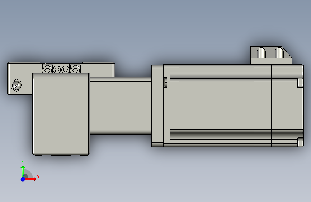Click the green Y label above the triad
Screen dimensions: 311x202
click(23, 162)
